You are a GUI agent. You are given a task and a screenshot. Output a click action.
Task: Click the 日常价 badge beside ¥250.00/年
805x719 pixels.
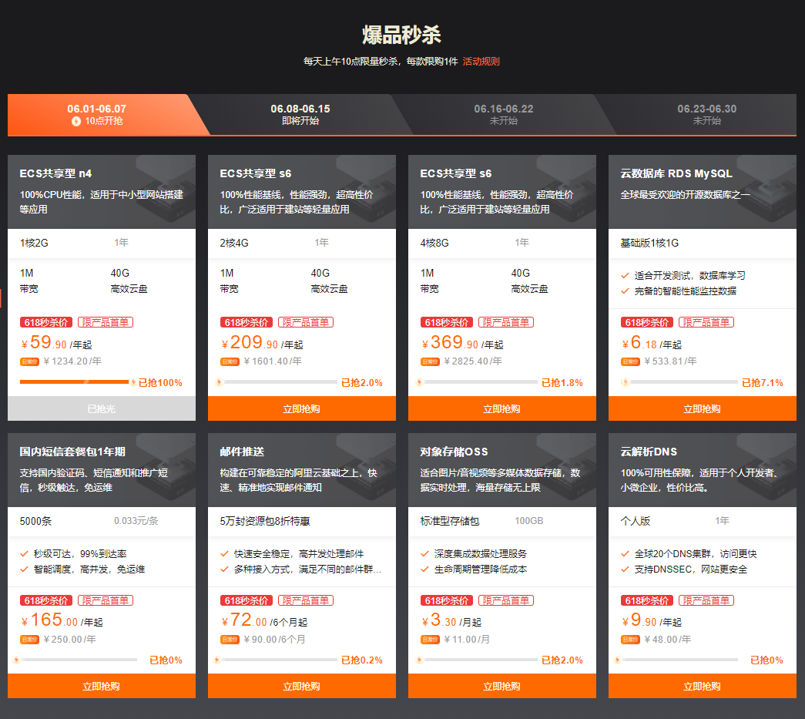(x=30, y=640)
